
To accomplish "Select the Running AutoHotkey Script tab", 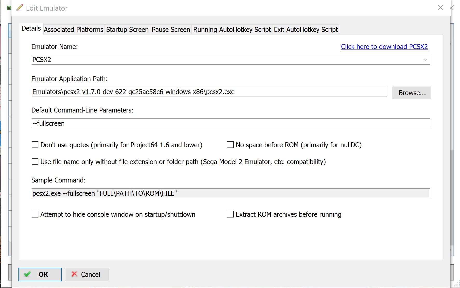I will (232, 30).
